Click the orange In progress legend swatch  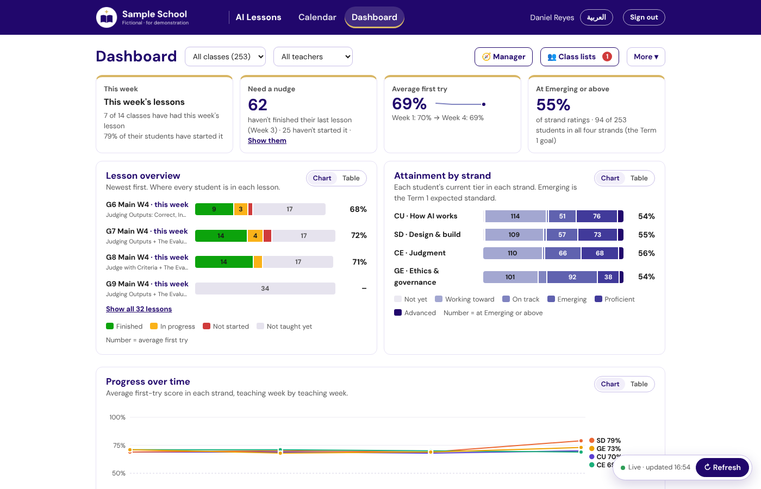[x=154, y=326]
